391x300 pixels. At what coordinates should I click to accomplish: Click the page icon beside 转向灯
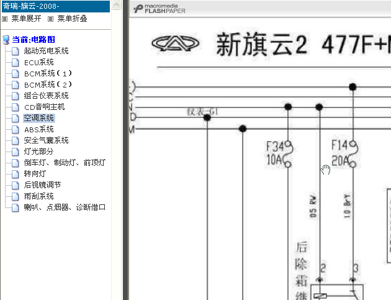click(16, 174)
